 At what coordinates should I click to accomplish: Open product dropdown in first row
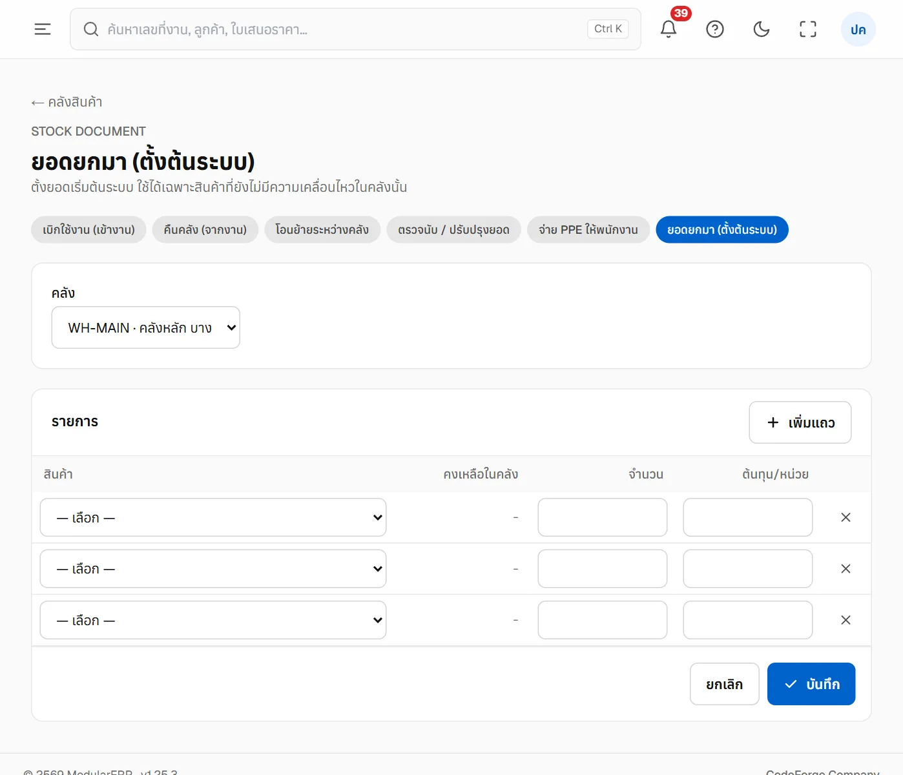click(x=213, y=517)
